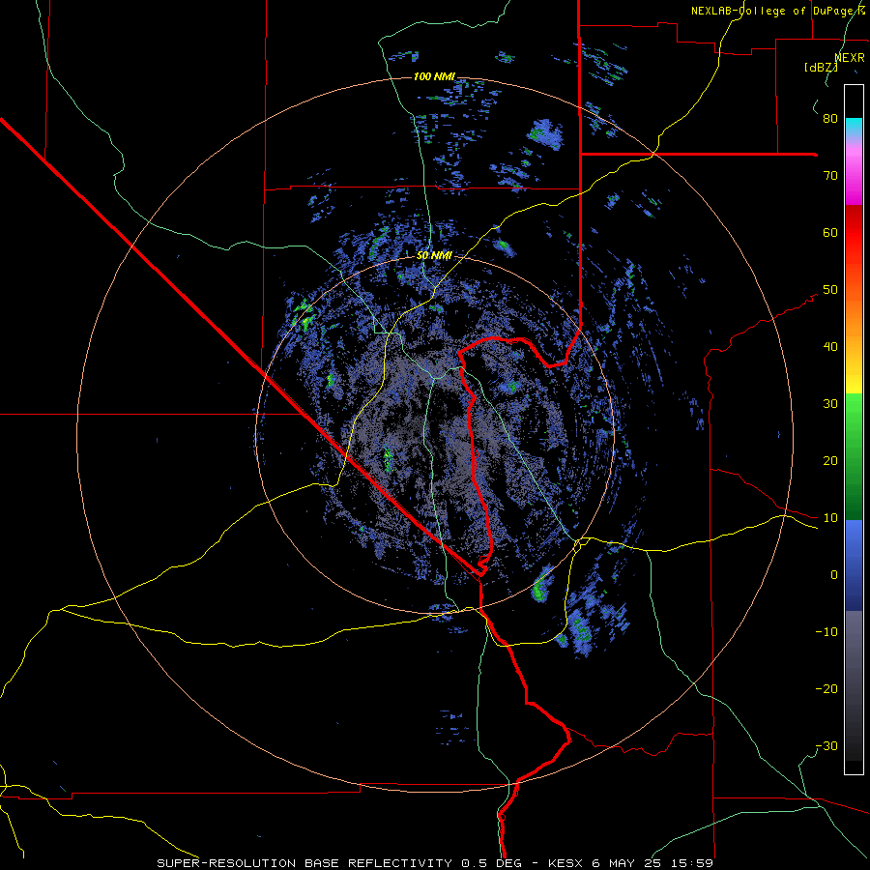Click the 70 dBZ scale value

click(830, 175)
